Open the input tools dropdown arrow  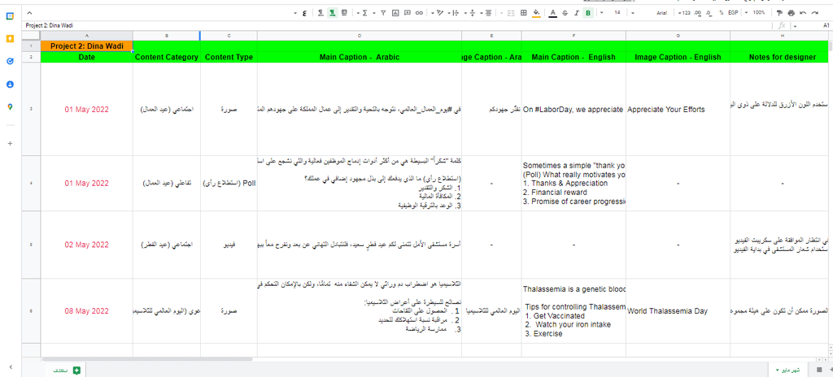coord(296,13)
